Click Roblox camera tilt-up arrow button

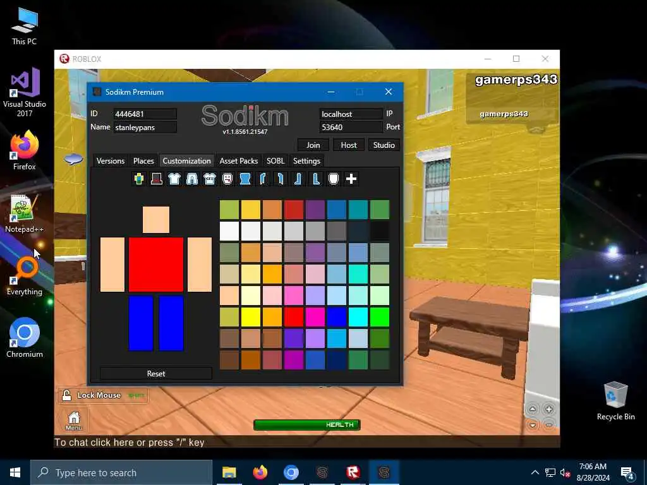coord(533,409)
